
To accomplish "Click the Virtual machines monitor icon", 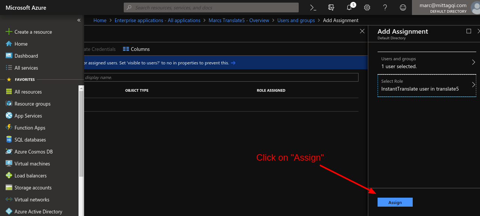I will tap(9, 164).
